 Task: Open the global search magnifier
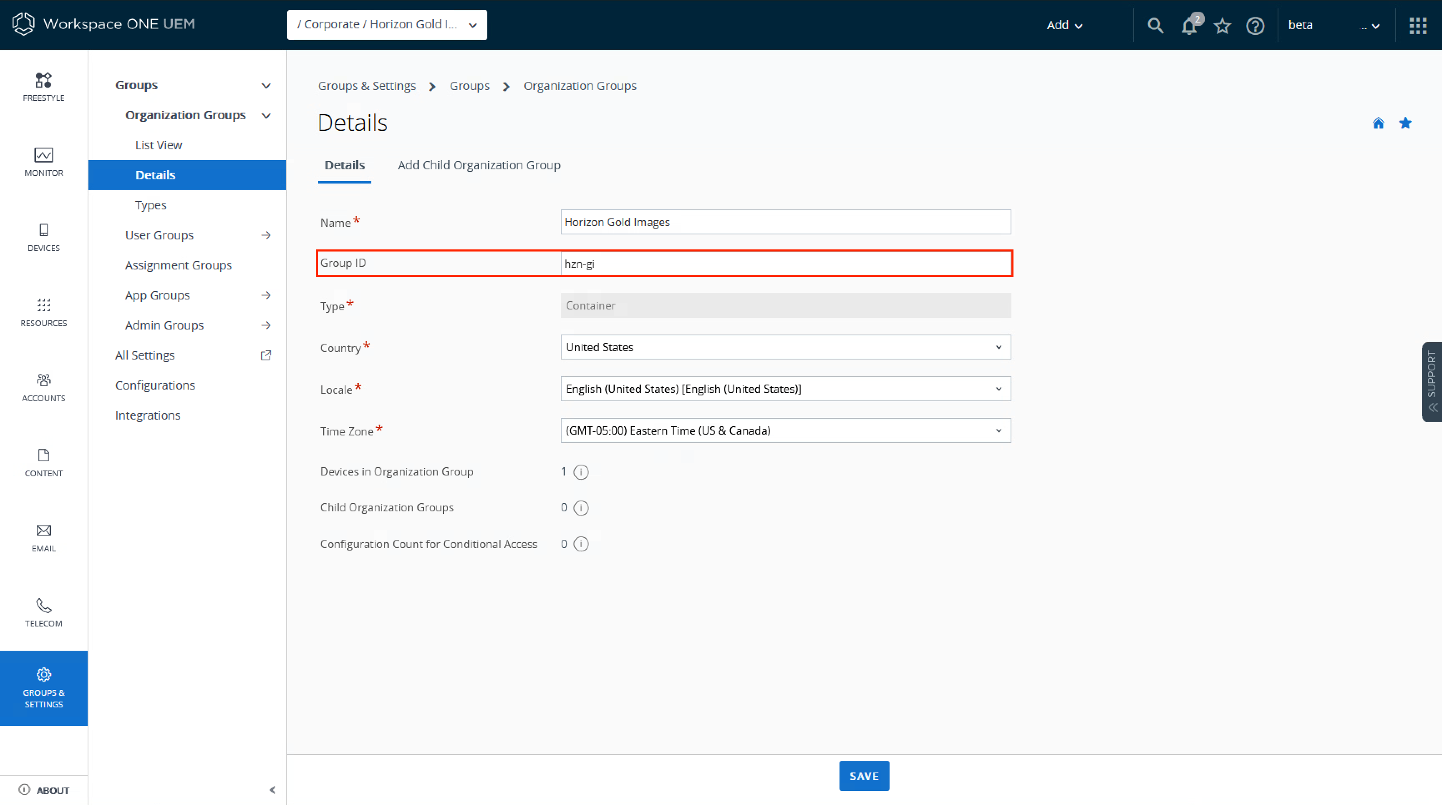point(1155,25)
